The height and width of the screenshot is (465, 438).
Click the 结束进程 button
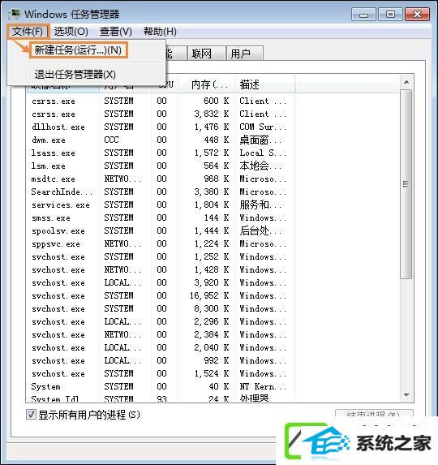coord(374,413)
